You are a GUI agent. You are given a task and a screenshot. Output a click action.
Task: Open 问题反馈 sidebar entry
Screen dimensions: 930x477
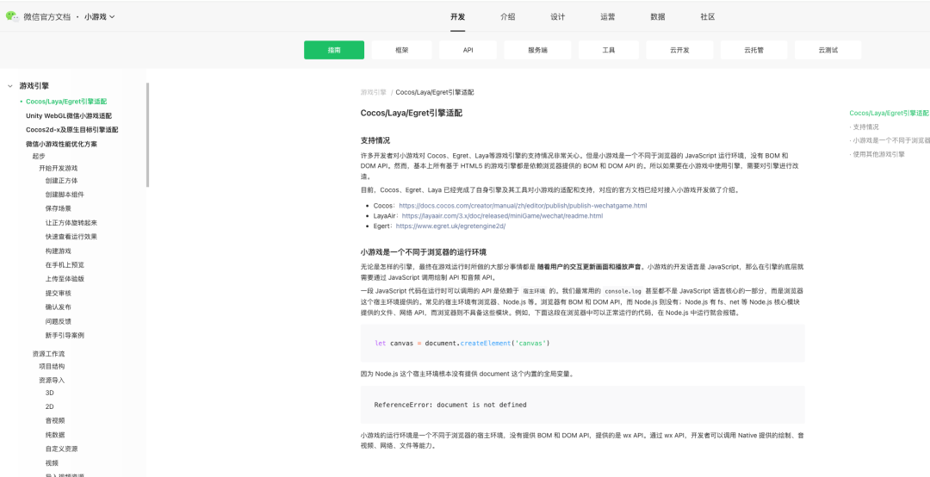[59, 321]
